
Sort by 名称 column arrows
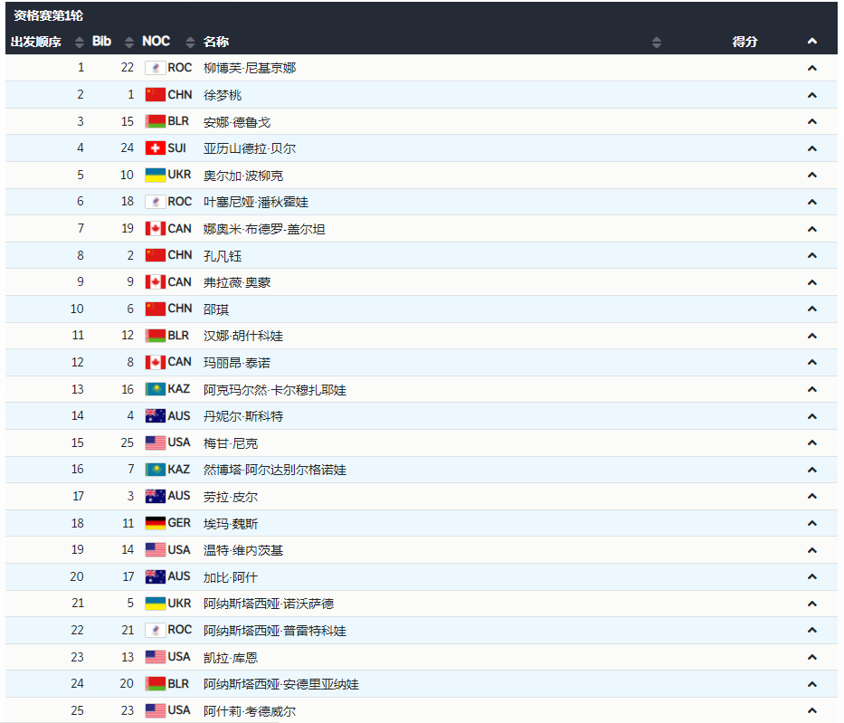pyautogui.click(x=657, y=43)
